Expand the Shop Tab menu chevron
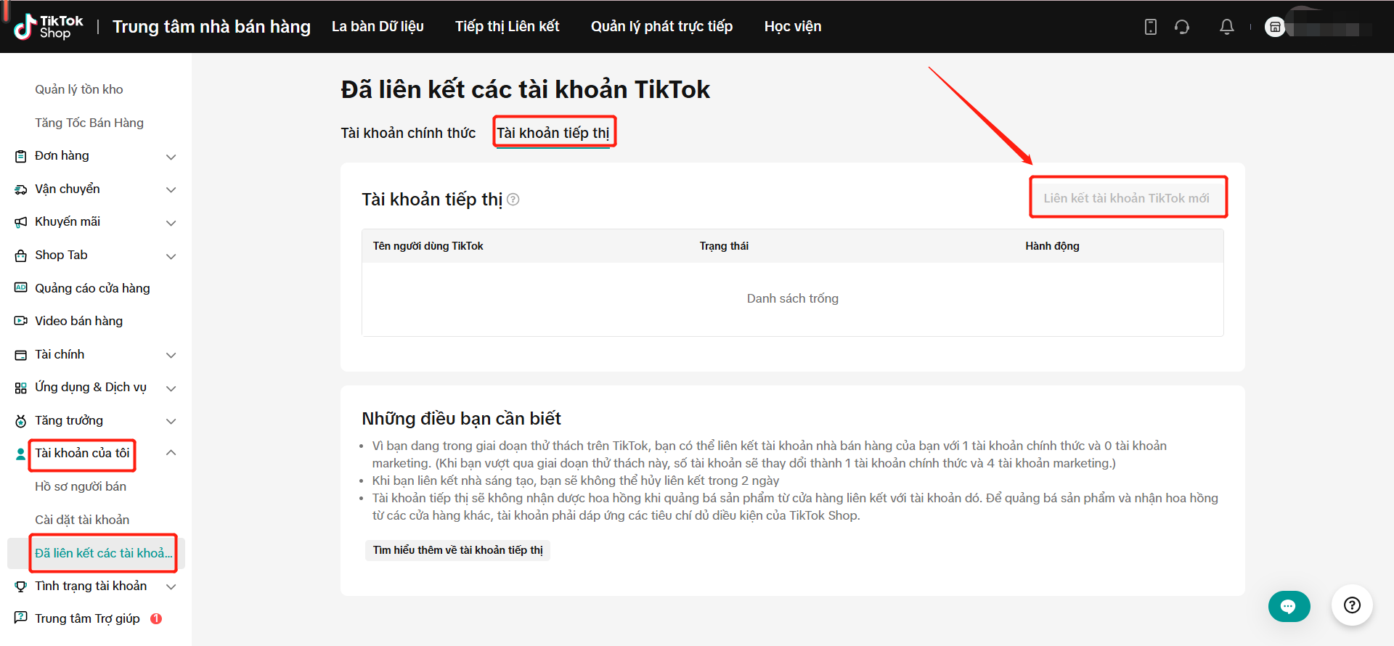1394x646 pixels. pyautogui.click(x=171, y=256)
